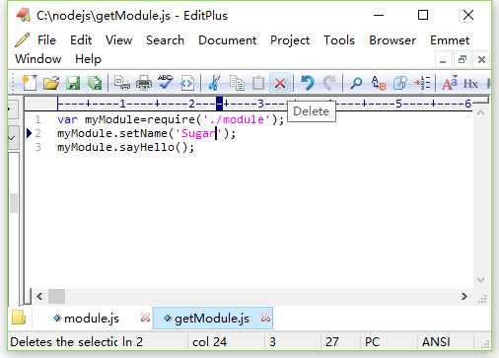Open the Window menu
Screen dimensions: 499x358
(x=38, y=59)
